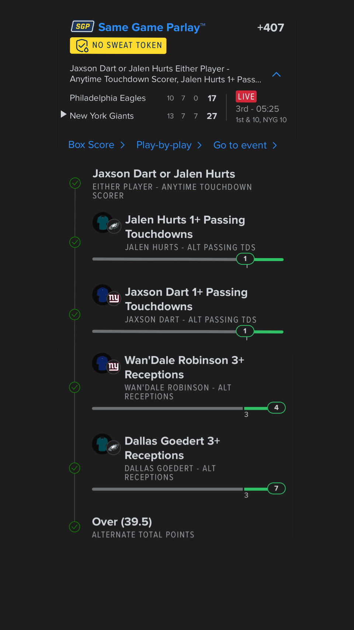
Task: Click the SGP badge icon
Action: click(x=83, y=27)
